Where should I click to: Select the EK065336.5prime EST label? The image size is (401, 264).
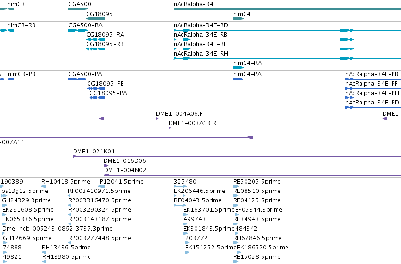(x=28, y=219)
